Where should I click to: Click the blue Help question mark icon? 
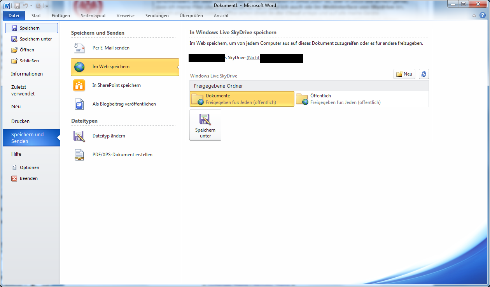pyautogui.click(x=483, y=15)
